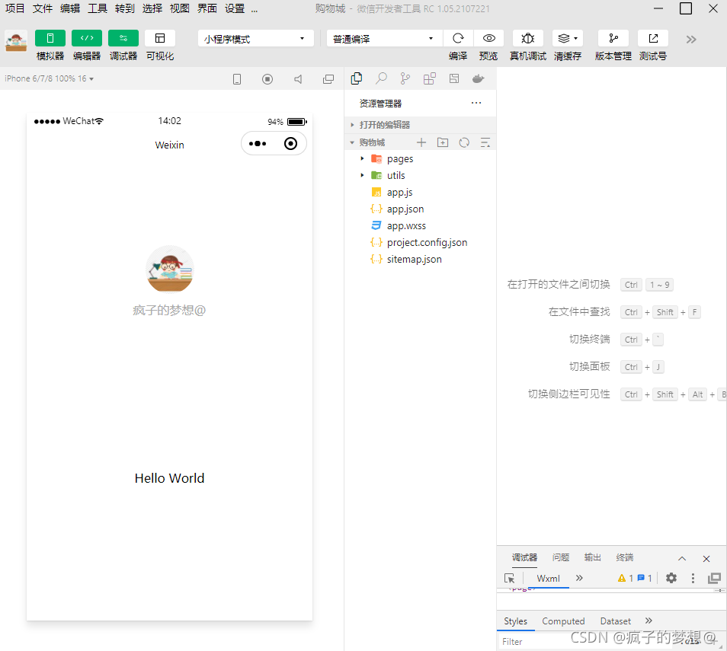The width and height of the screenshot is (727, 651).
Task: Open the iPhone 6/7/8 device dropdown
Action: tap(49, 78)
